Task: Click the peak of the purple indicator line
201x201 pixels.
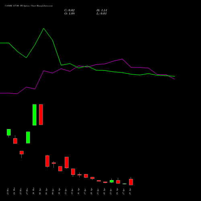Action: (122, 59)
